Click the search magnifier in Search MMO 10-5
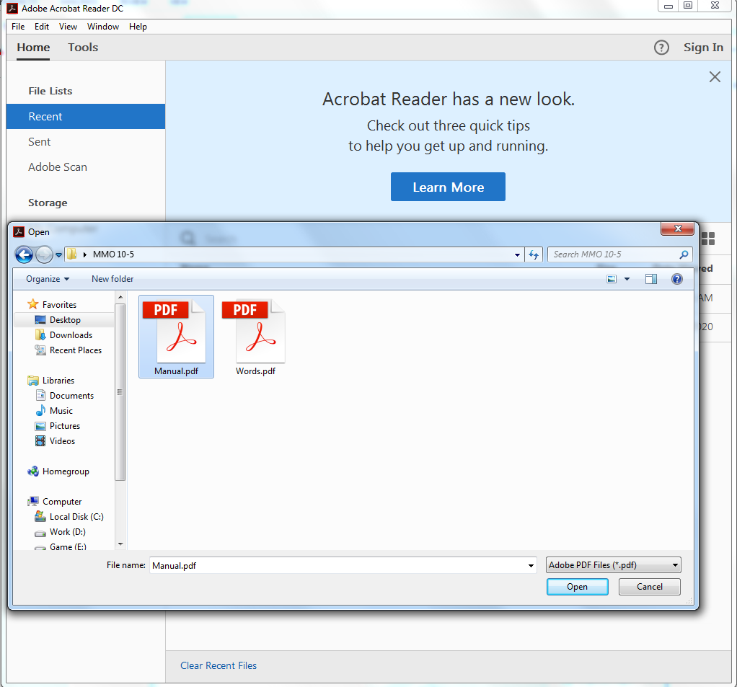Viewport: 737px width, 687px height. [x=684, y=254]
